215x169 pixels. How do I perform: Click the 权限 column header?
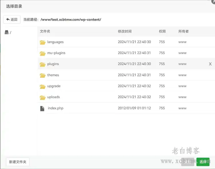[162, 31]
